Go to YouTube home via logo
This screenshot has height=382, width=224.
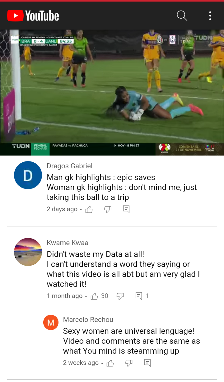click(33, 16)
